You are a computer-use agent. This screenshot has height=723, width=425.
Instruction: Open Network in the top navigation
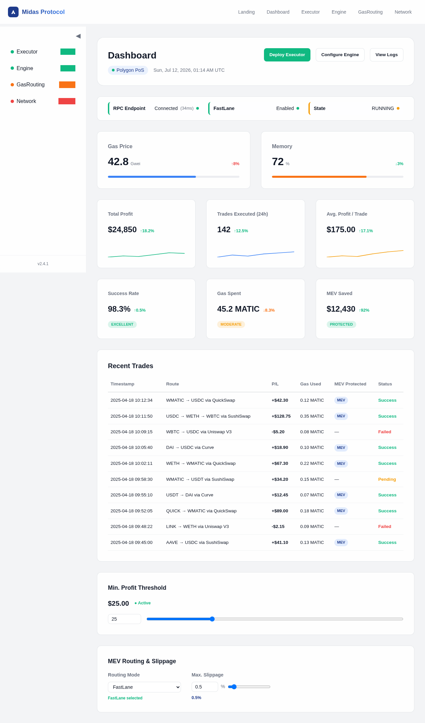point(403,12)
